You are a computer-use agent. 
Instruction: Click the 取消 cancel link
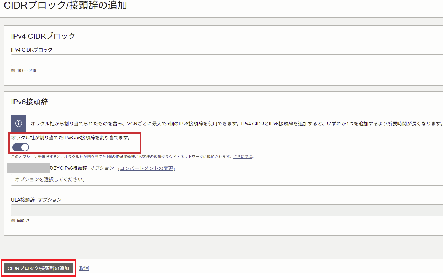84,268
